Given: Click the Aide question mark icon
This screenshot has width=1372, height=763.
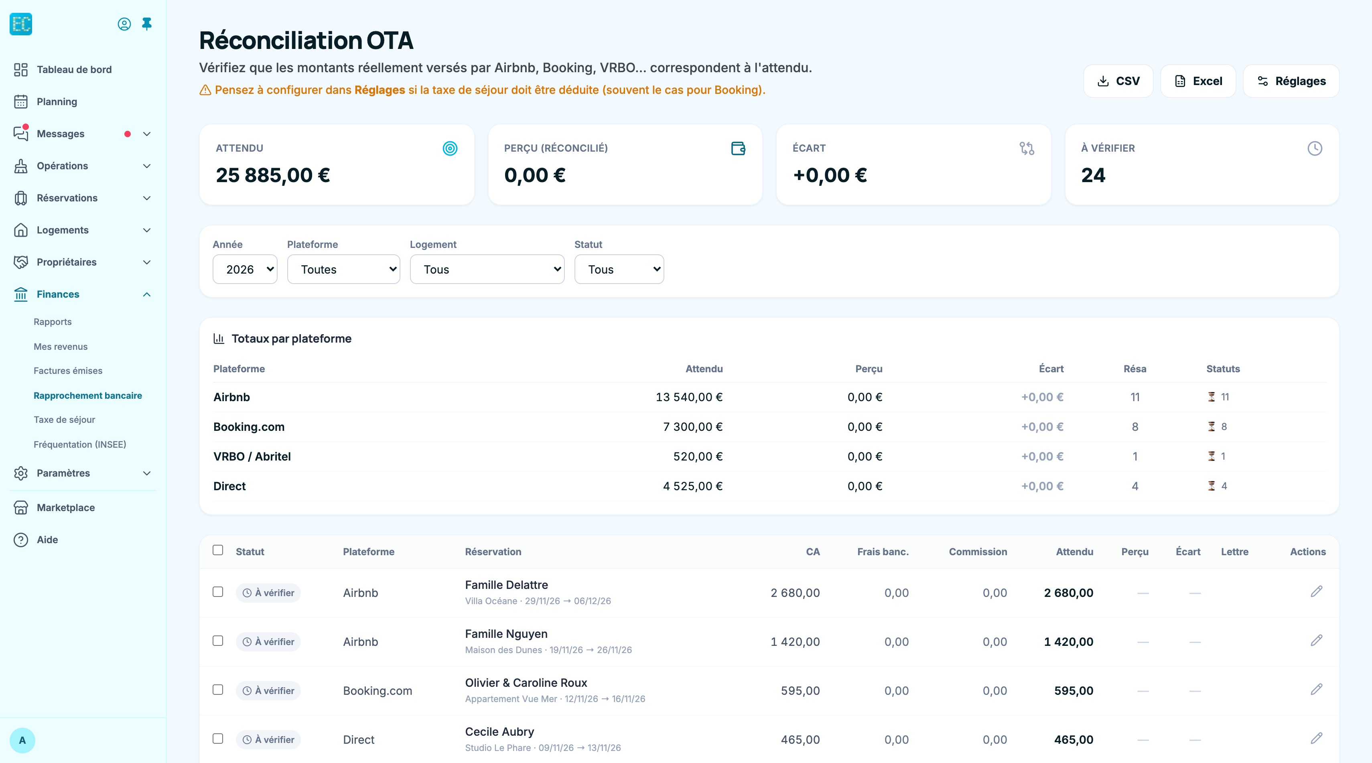Looking at the screenshot, I should coord(21,540).
